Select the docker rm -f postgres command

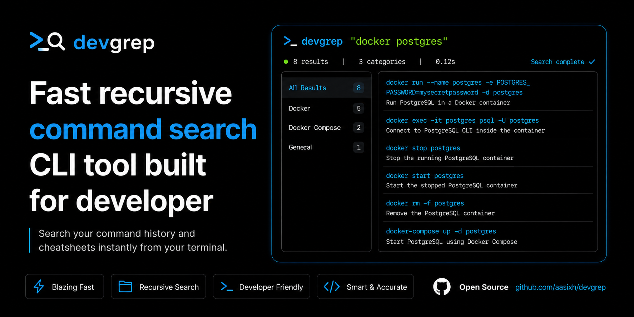click(425, 203)
